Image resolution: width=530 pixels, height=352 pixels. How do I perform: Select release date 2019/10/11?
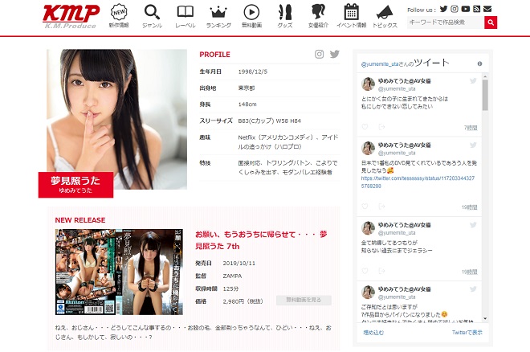(238, 263)
